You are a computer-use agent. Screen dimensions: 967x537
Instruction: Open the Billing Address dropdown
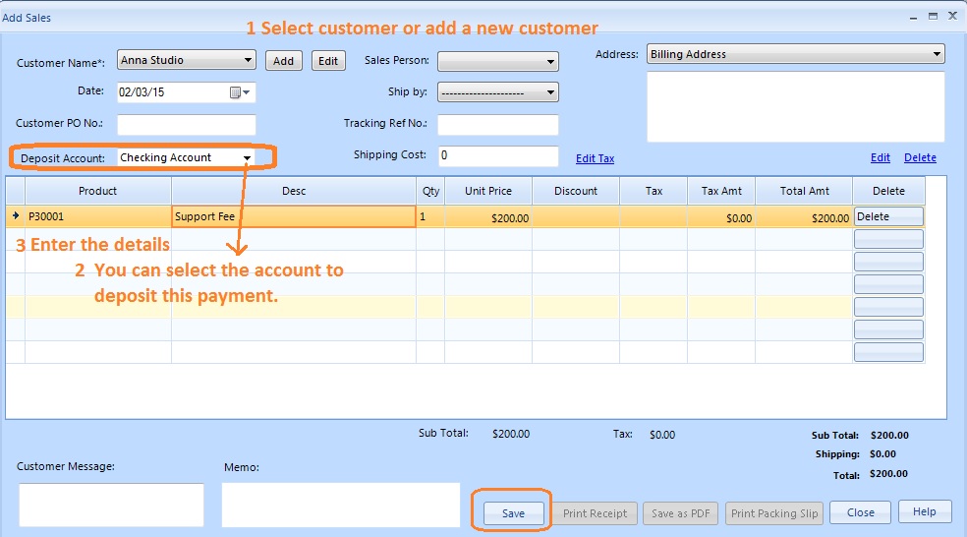click(x=937, y=55)
